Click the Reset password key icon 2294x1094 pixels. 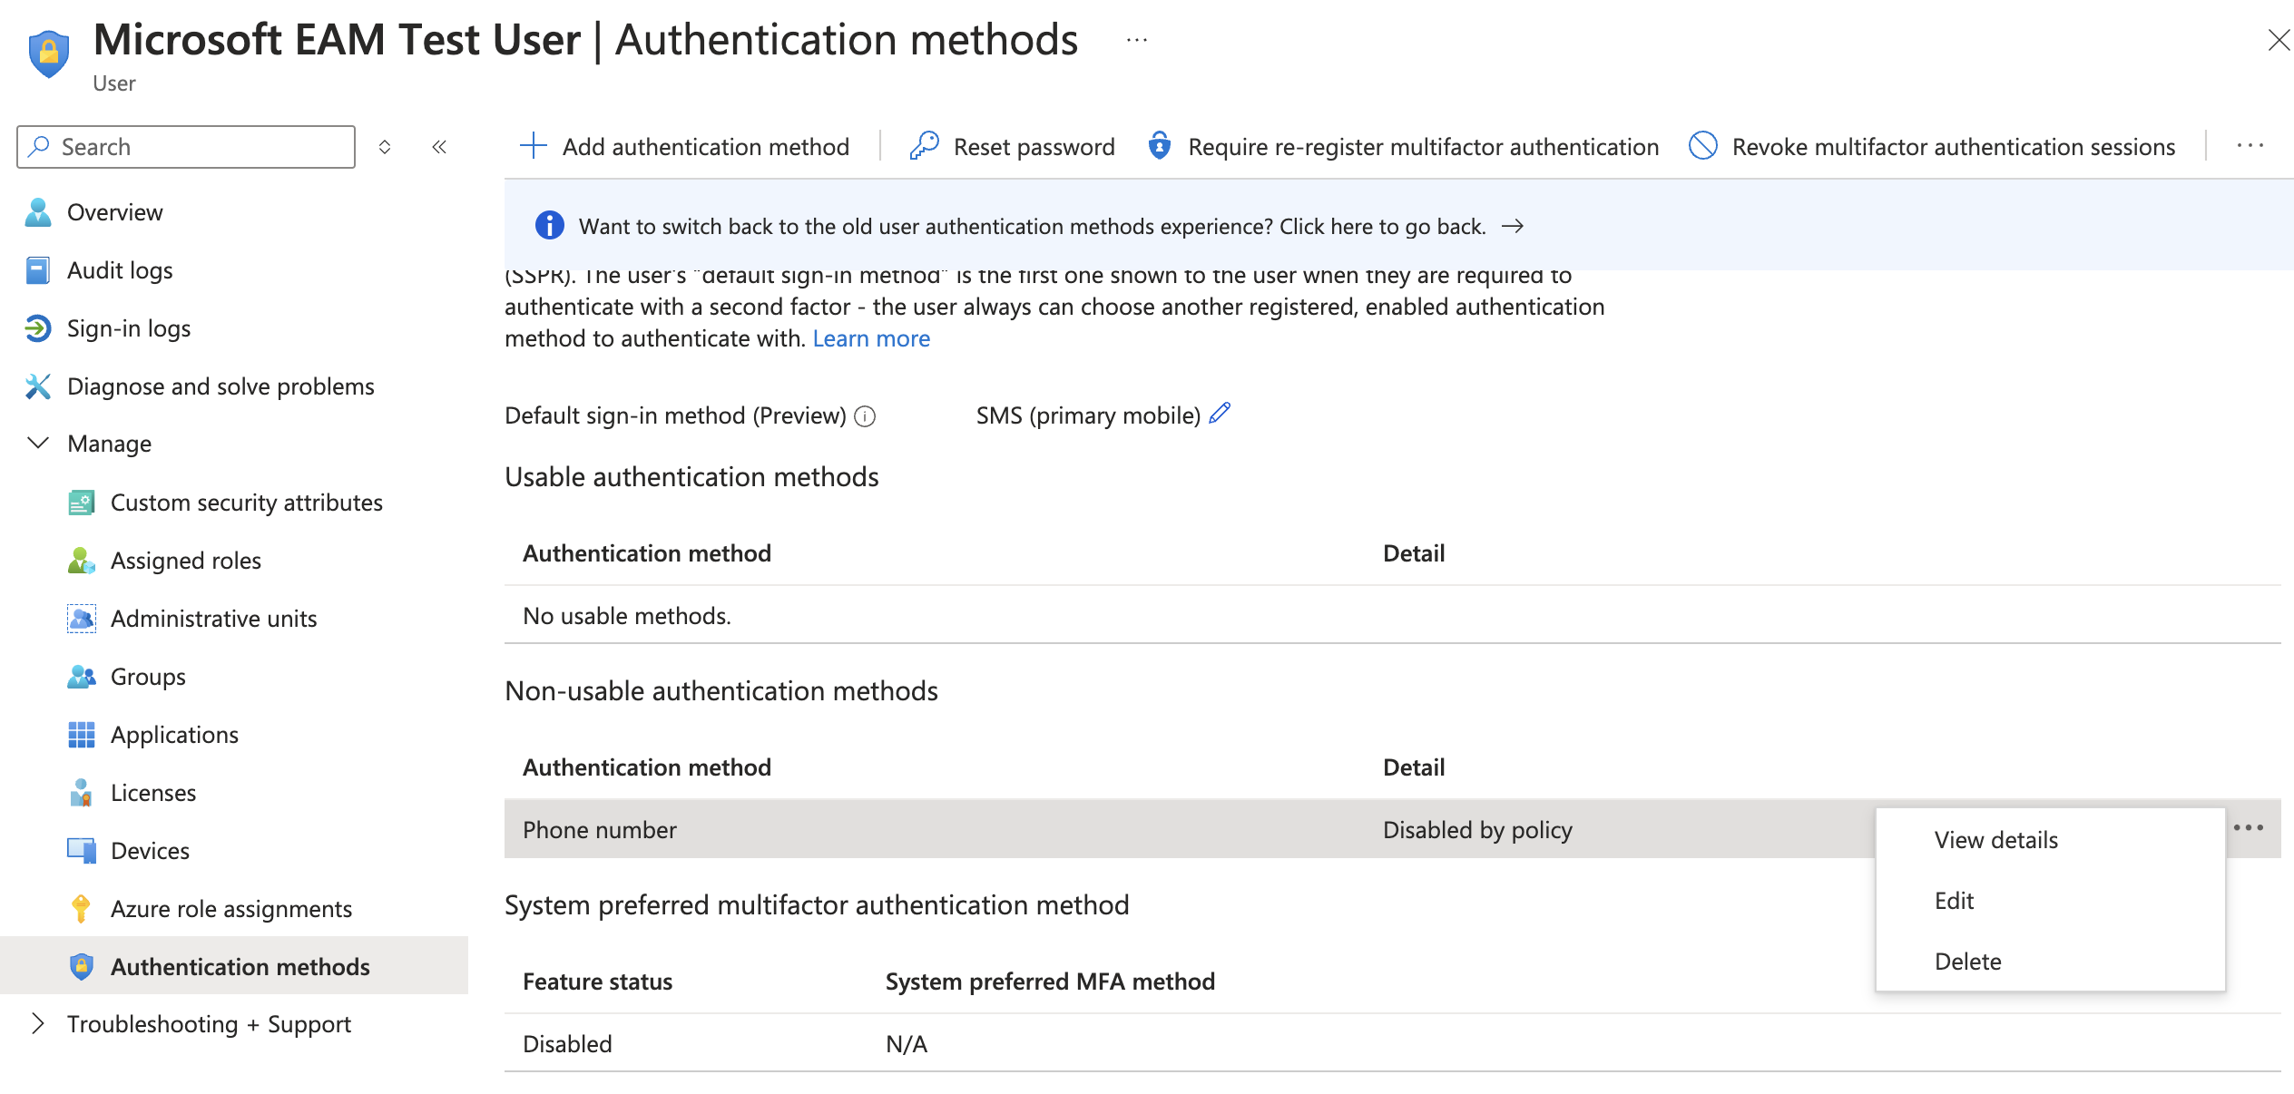924,146
